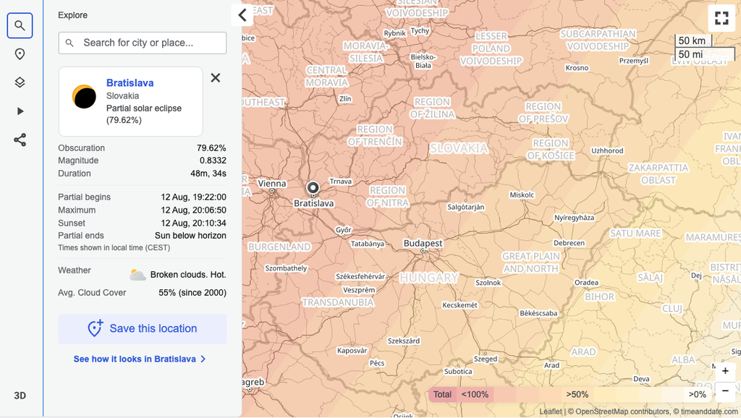Click Avg. Cloud Cover 55% value
The image size is (741, 418).
click(192, 293)
